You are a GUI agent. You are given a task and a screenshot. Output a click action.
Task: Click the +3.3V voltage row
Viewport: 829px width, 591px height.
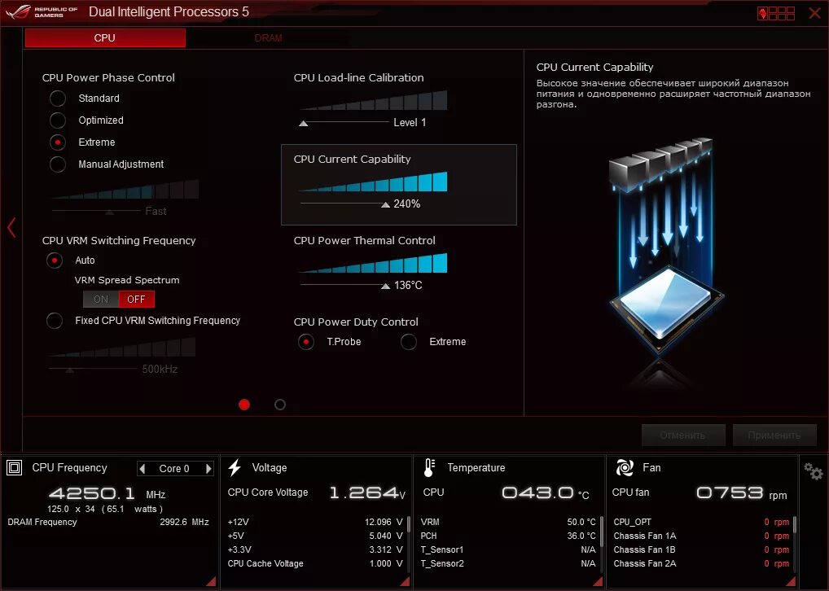pos(315,549)
